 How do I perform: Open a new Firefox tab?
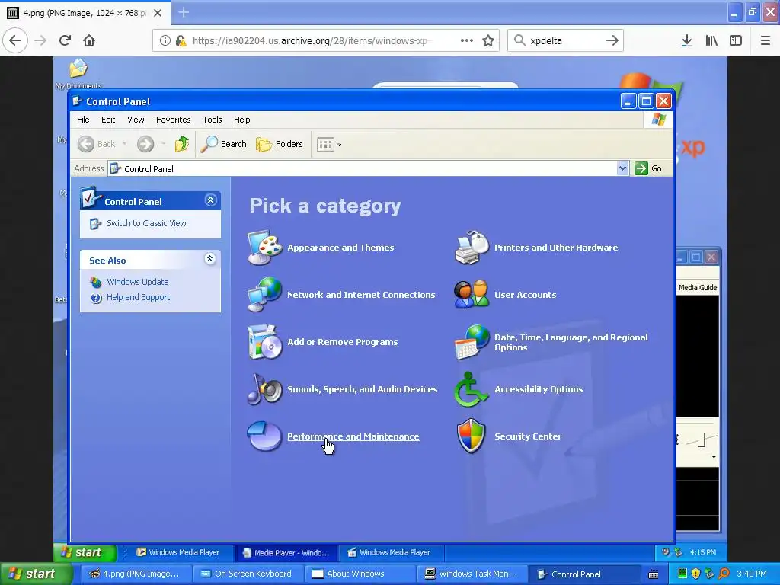[x=184, y=12]
